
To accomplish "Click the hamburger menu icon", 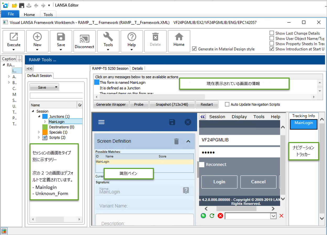I will pyautogui.click(x=101, y=122).
